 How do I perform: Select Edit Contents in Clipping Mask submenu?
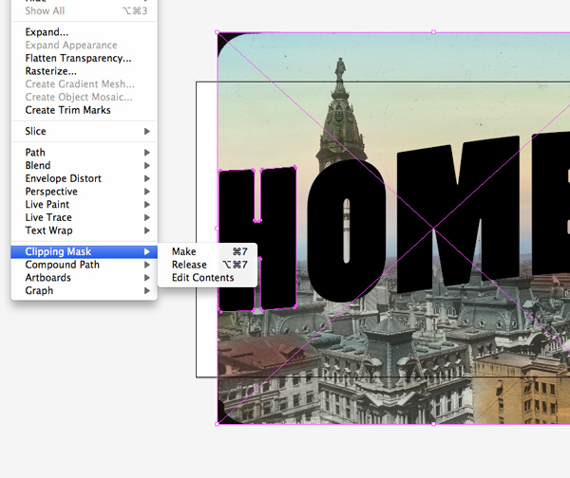[207, 278]
